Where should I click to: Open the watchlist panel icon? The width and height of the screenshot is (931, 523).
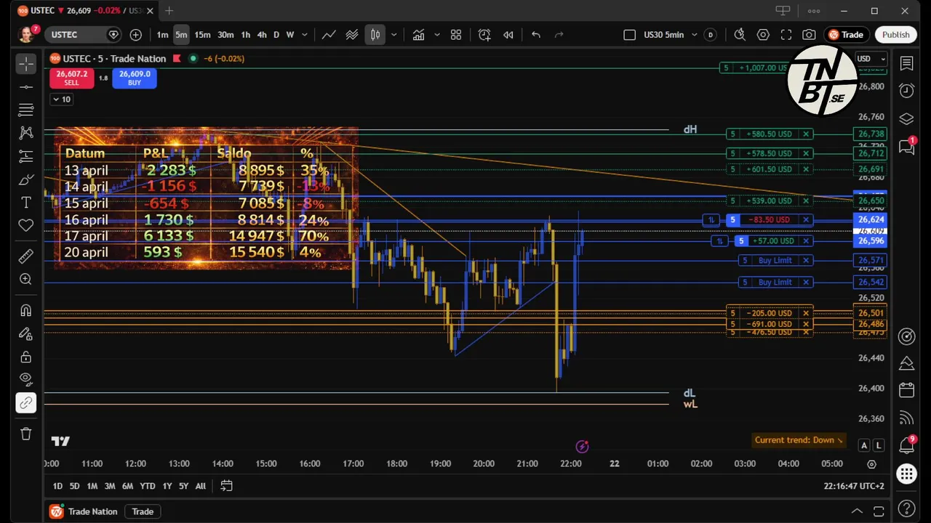pos(906,64)
